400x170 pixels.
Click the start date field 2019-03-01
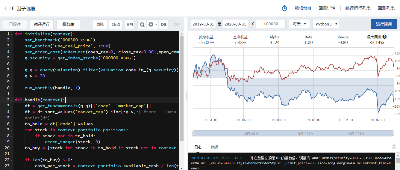tap(203, 24)
